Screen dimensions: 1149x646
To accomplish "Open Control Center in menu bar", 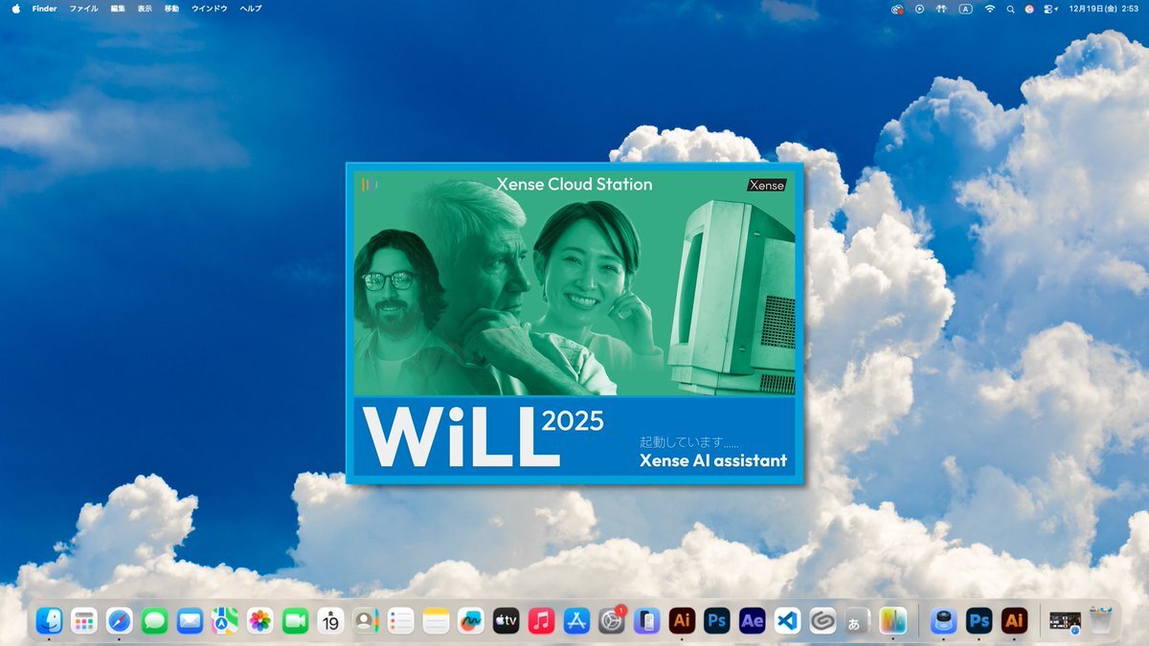I will click(1050, 9).
